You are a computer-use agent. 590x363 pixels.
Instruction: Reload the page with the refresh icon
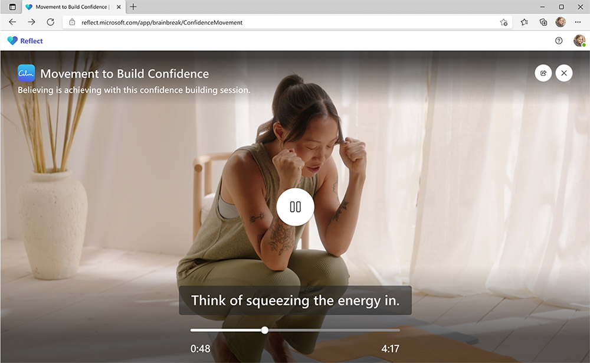[x=51, y=22]
